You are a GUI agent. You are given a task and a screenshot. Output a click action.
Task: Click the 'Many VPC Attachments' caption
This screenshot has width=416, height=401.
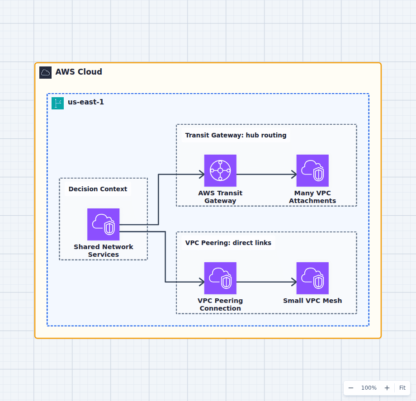(x=312, y=197)
